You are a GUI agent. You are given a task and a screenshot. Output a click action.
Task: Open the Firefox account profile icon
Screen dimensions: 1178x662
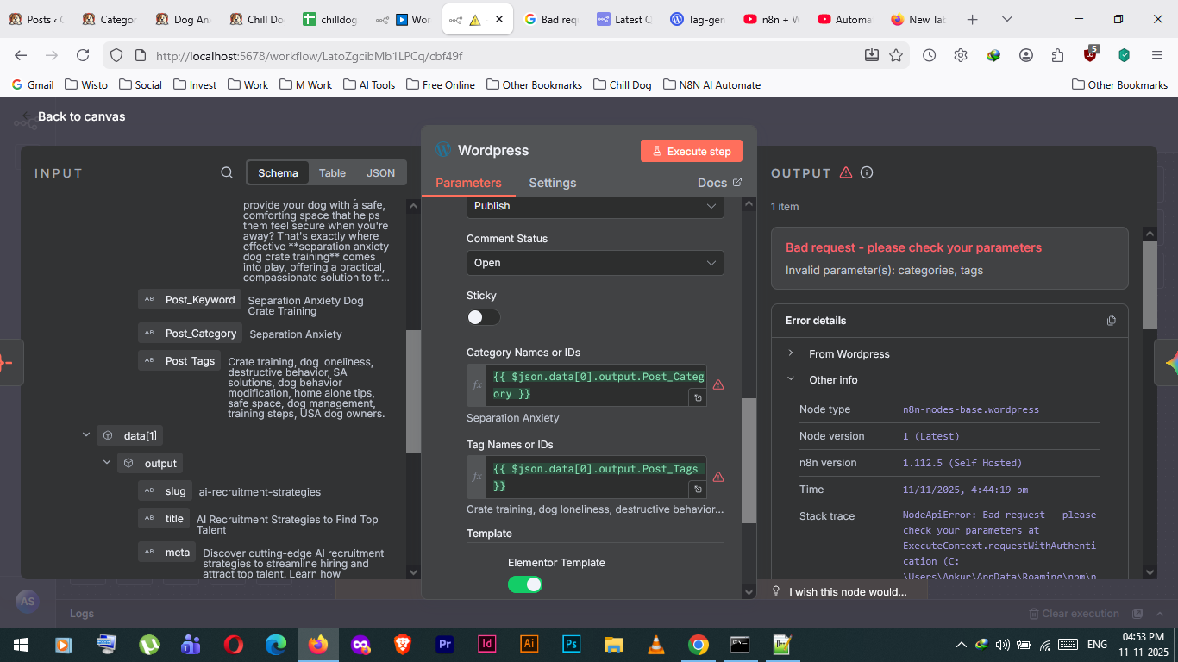tap(1026, 55)
